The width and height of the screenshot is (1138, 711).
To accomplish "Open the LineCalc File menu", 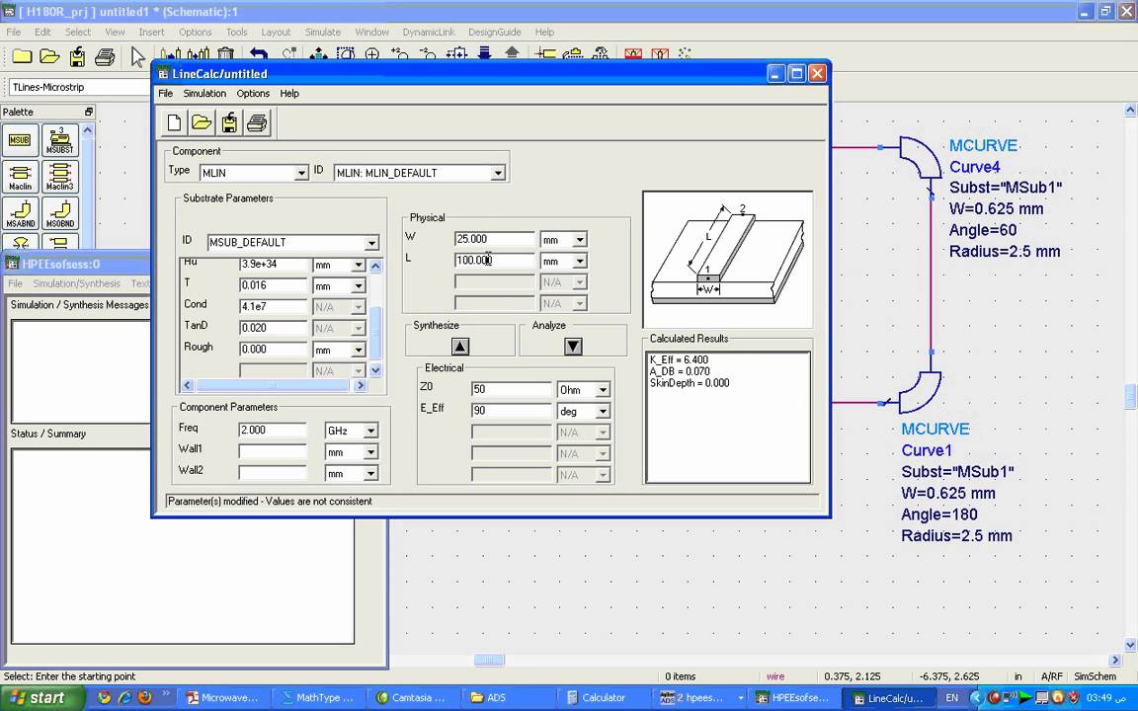I will pos(166,94).
